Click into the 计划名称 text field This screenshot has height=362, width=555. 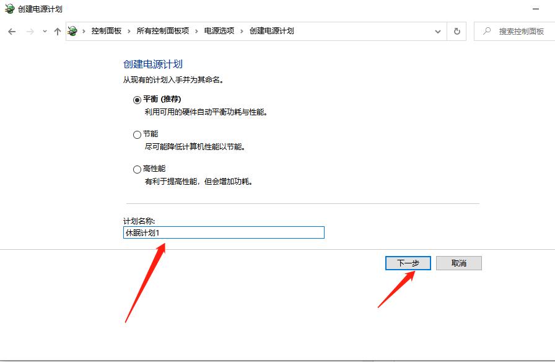point(224,232)
